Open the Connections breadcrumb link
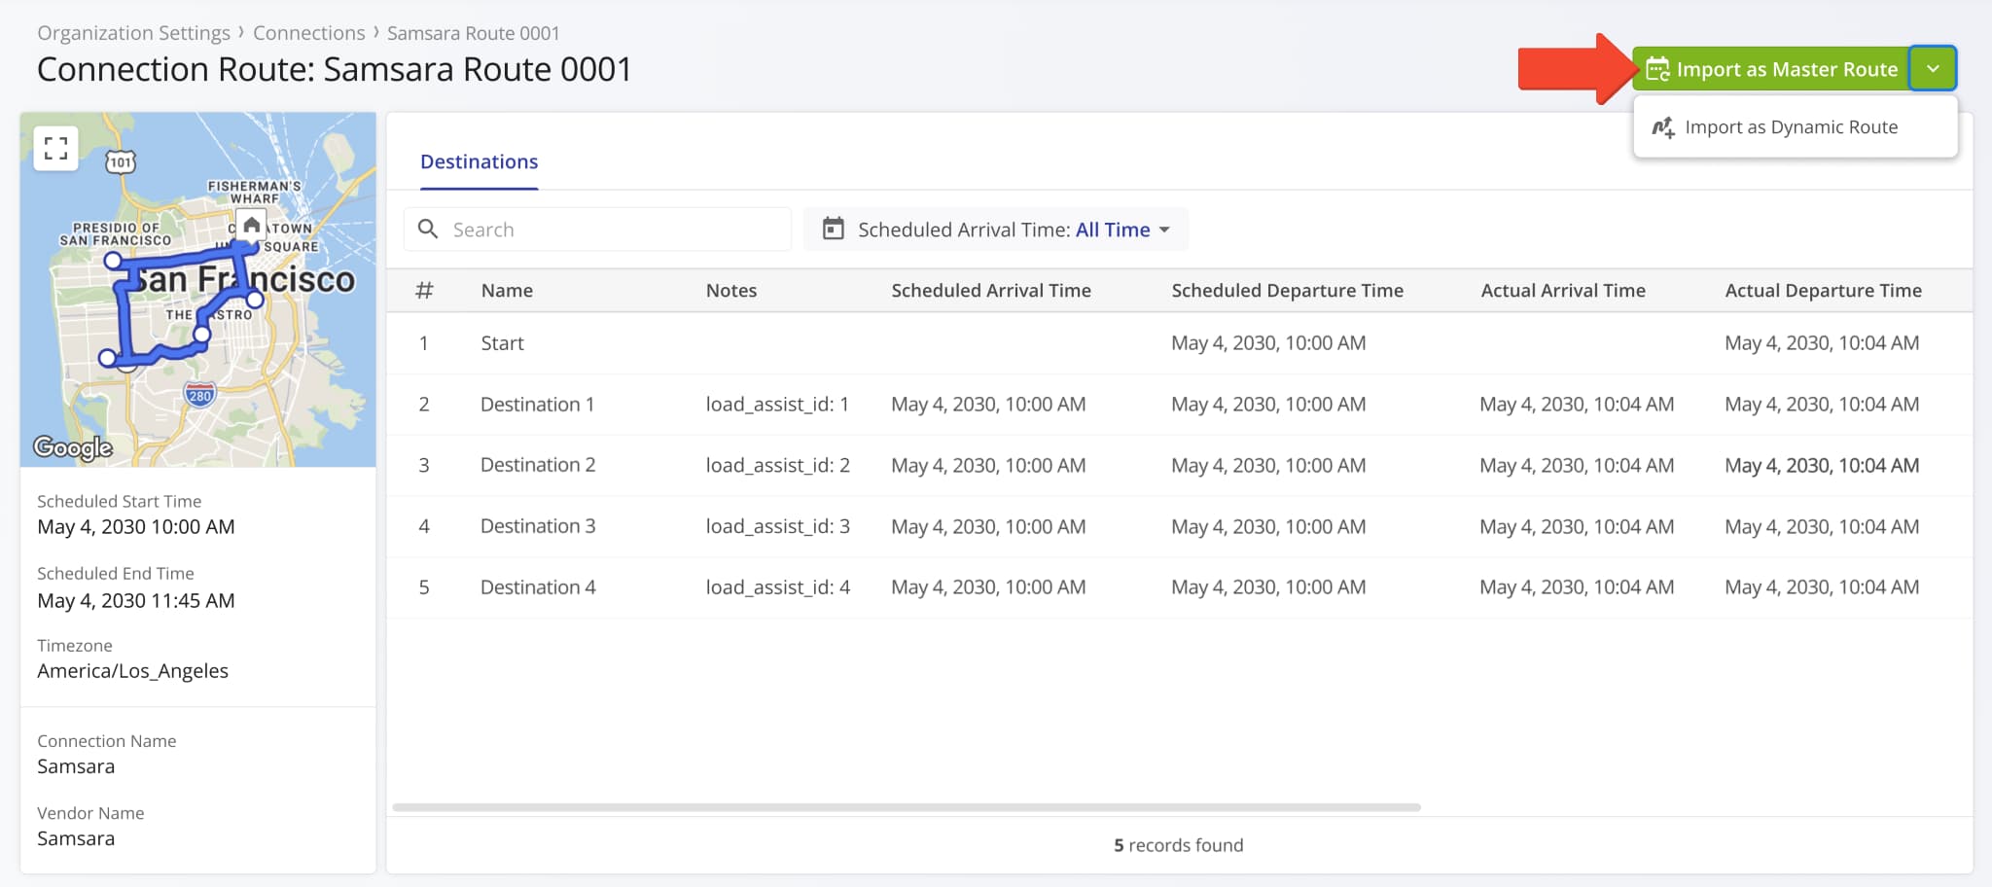The height and width of the screenshot is (887, 1992). (309, 32)
